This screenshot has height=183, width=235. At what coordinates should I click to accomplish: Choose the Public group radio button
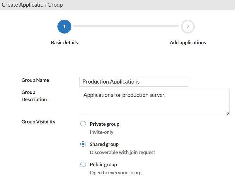pyautogui.click(x=83, y=164)
